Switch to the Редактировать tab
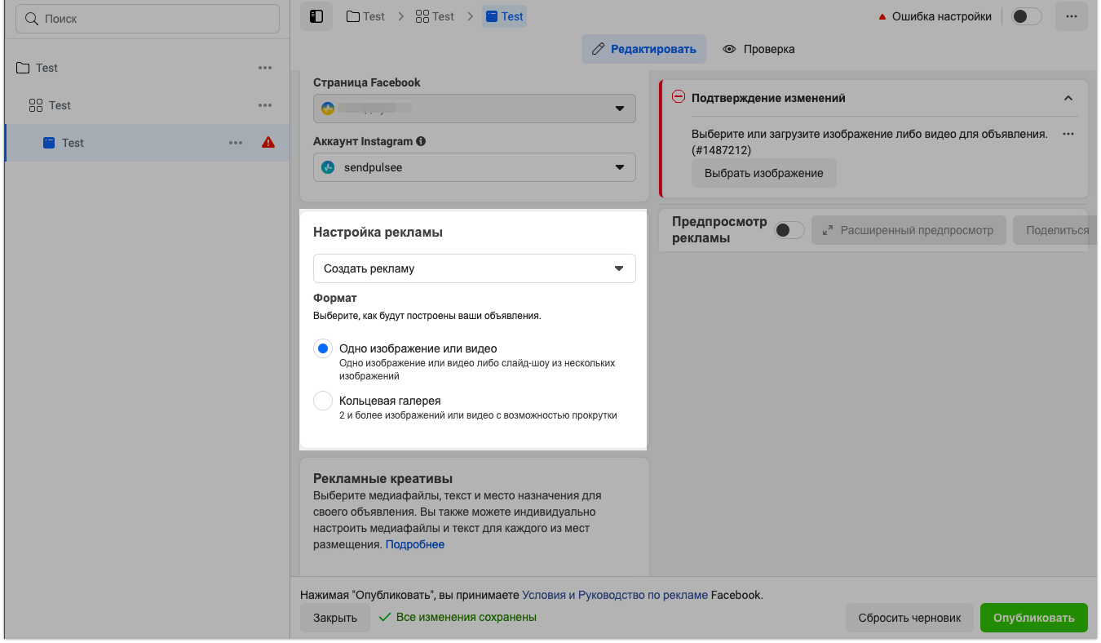This screenshot has width=1101, height=643. [643, 49]
